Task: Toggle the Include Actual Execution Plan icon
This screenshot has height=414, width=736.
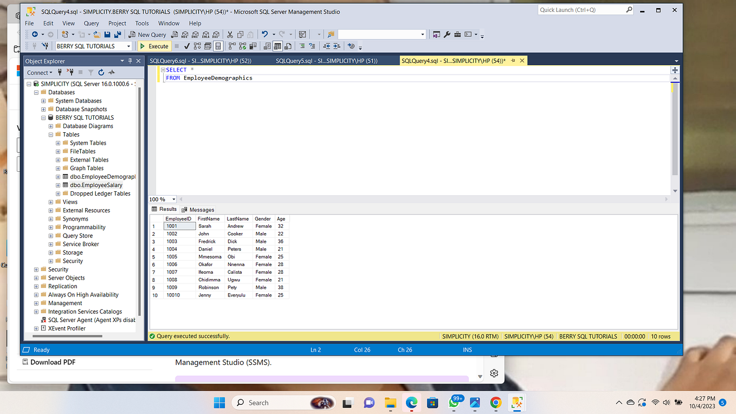Action: click(x=231, y=46)
